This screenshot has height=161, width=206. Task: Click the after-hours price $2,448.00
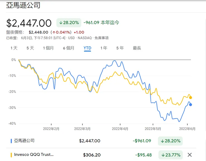(38, 32)
